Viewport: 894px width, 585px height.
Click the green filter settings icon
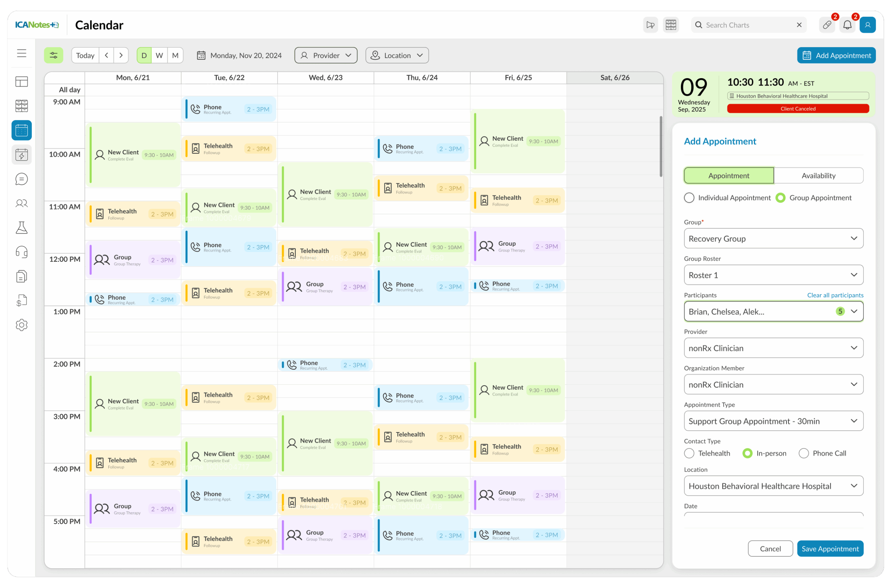tap(54, 55)
